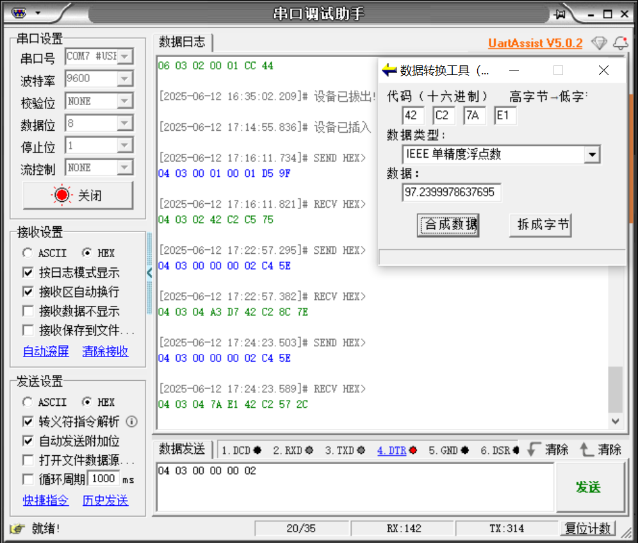Viewport: 638px width, 543px height.
Task: Click the split into bytes button
Action: (541, 225)
